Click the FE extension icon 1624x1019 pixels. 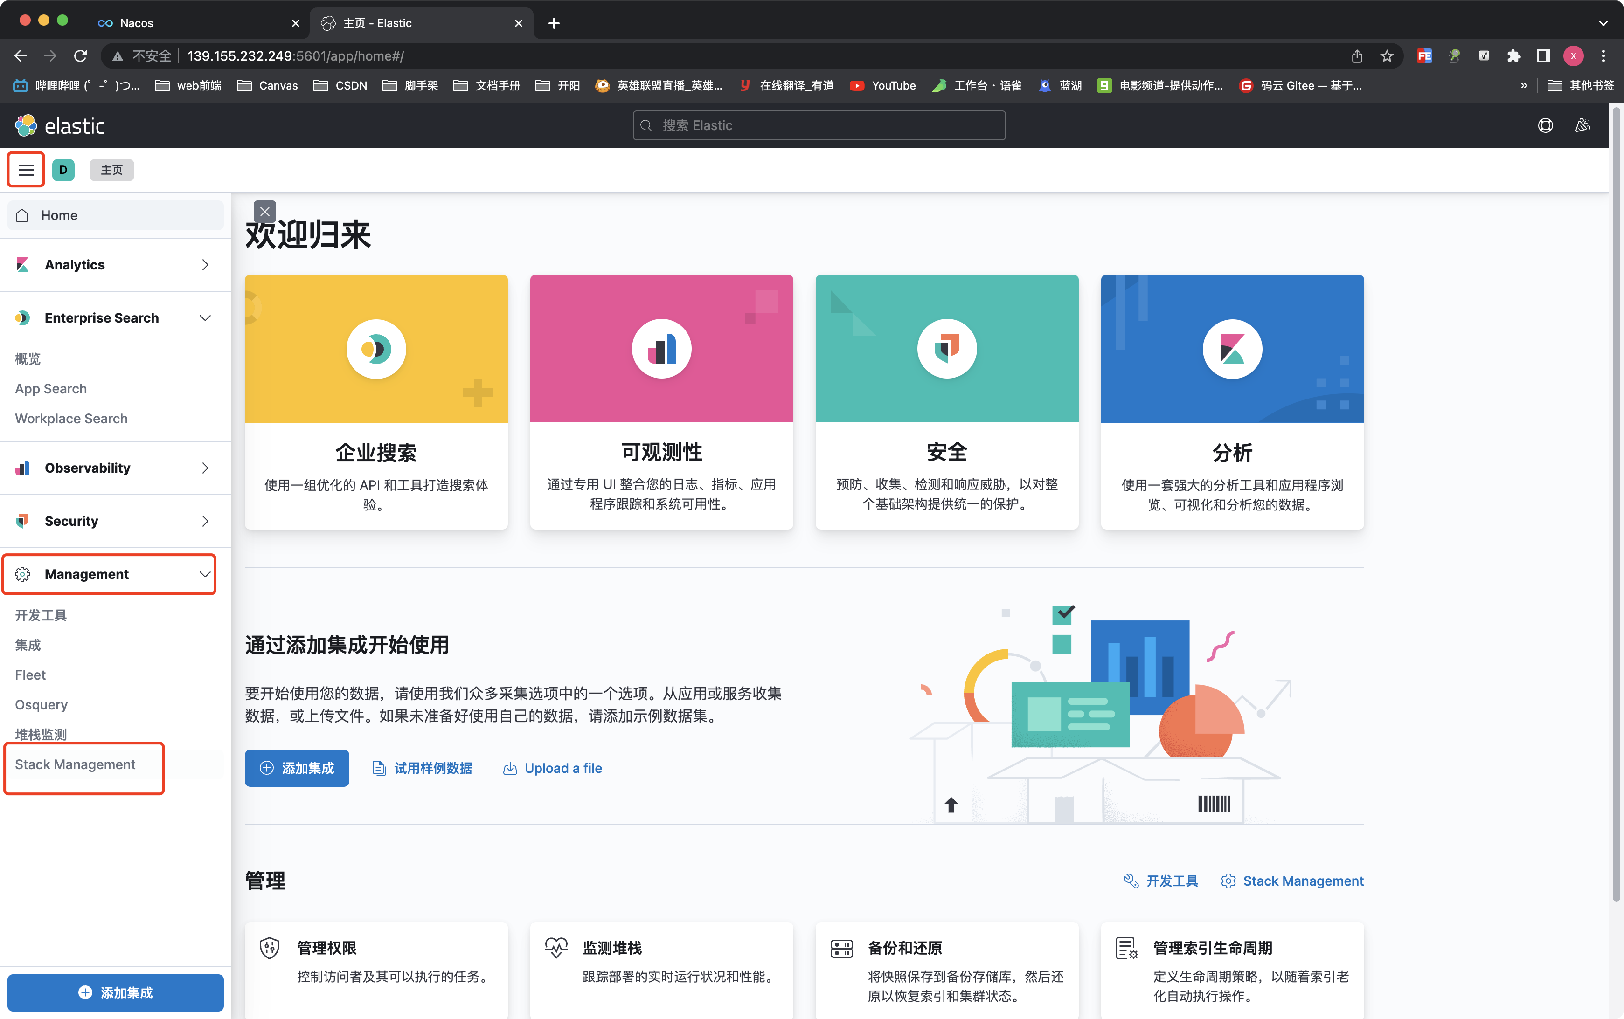tap(1424, 56)
